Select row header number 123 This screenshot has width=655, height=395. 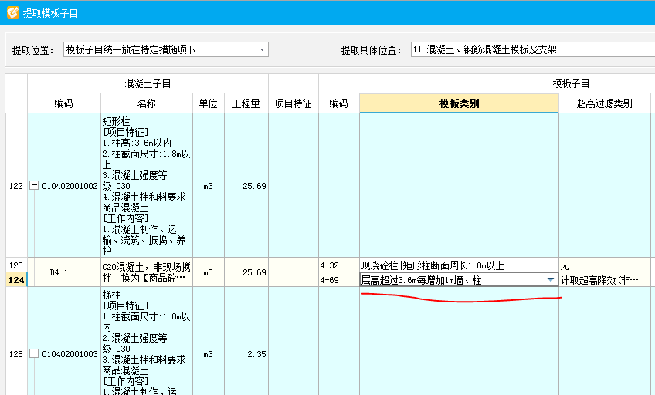[16, 265]
